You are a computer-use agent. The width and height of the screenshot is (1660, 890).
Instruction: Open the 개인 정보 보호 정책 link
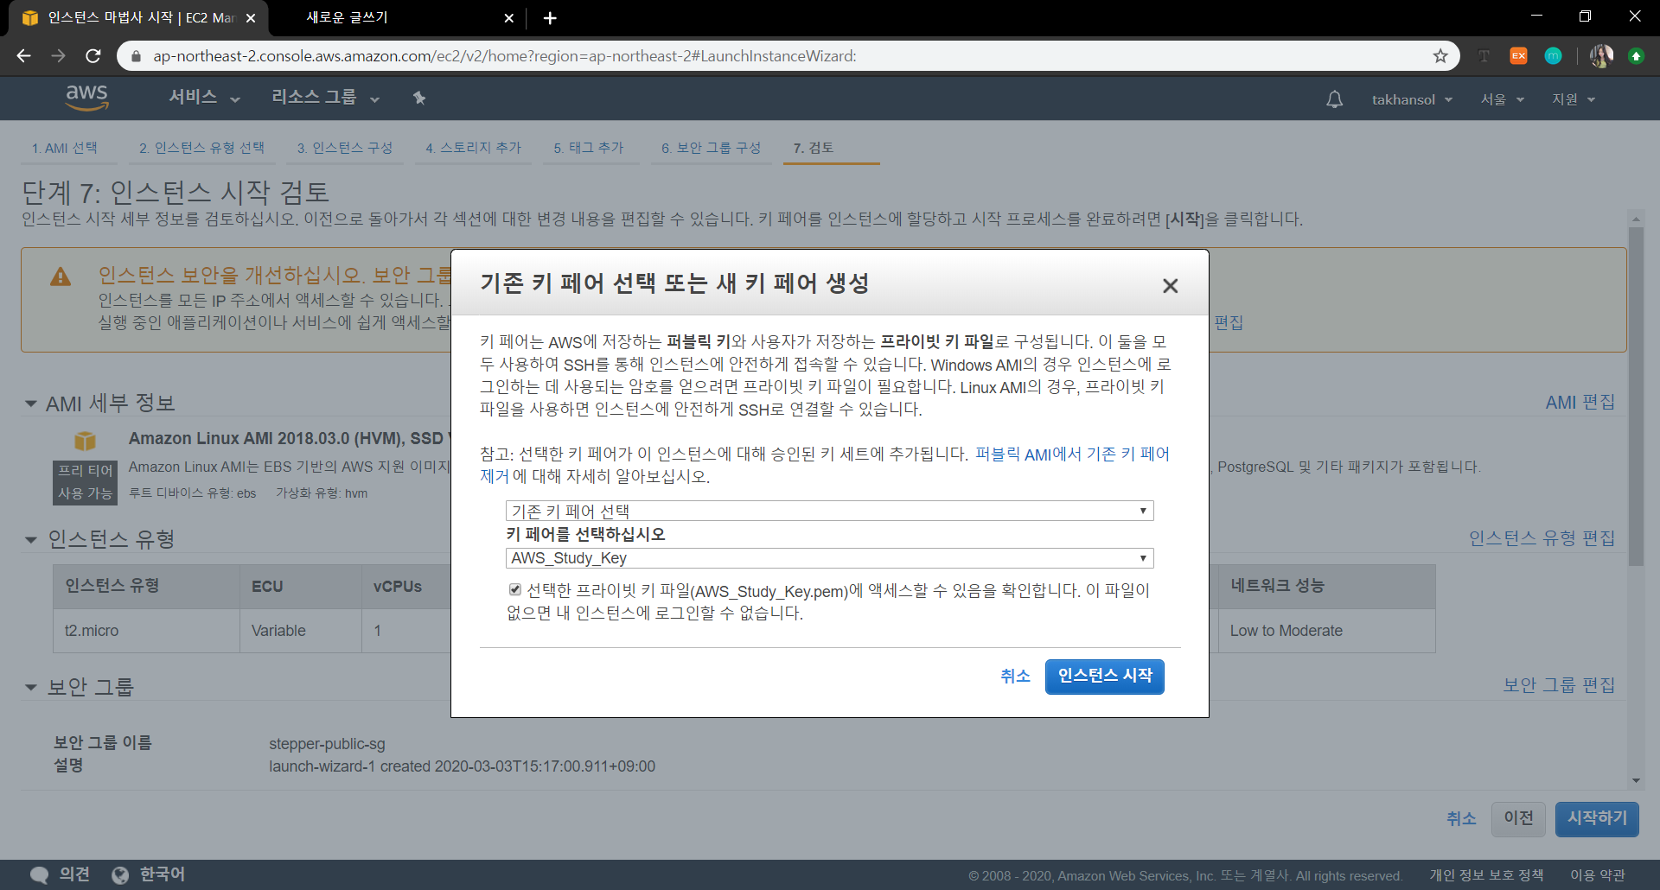point(1486,875)
